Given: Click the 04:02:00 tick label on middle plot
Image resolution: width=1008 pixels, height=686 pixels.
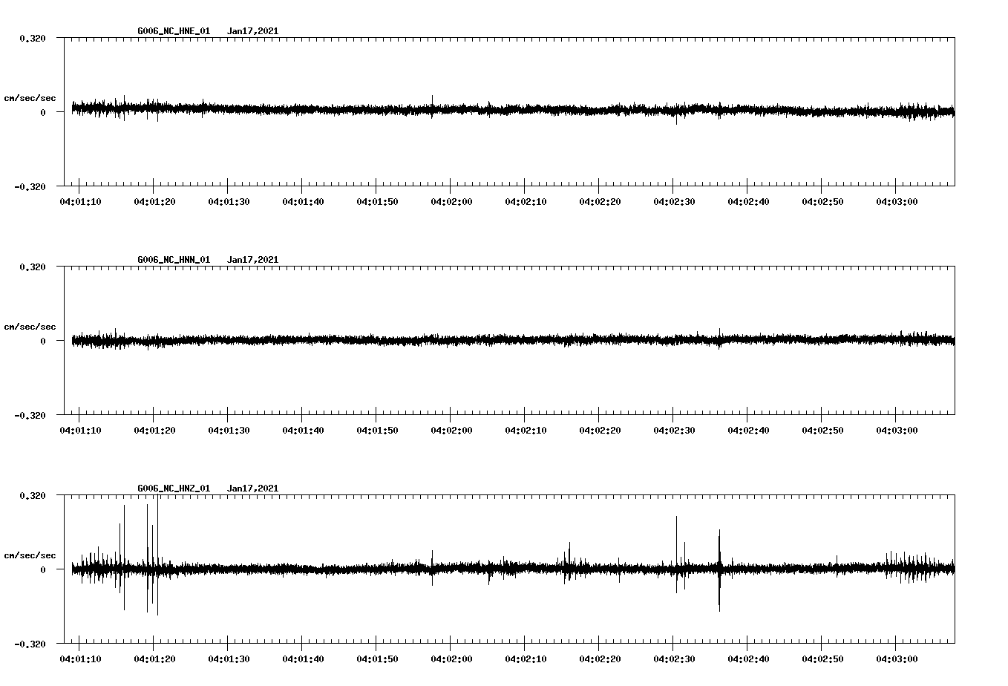Looking at the screenshot, I should (452, 428).
